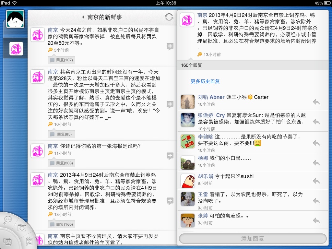This screenshot has width=332, height=249.
Task: Tap 南京 avatar on 第一张海报 post
Action: 38,151
